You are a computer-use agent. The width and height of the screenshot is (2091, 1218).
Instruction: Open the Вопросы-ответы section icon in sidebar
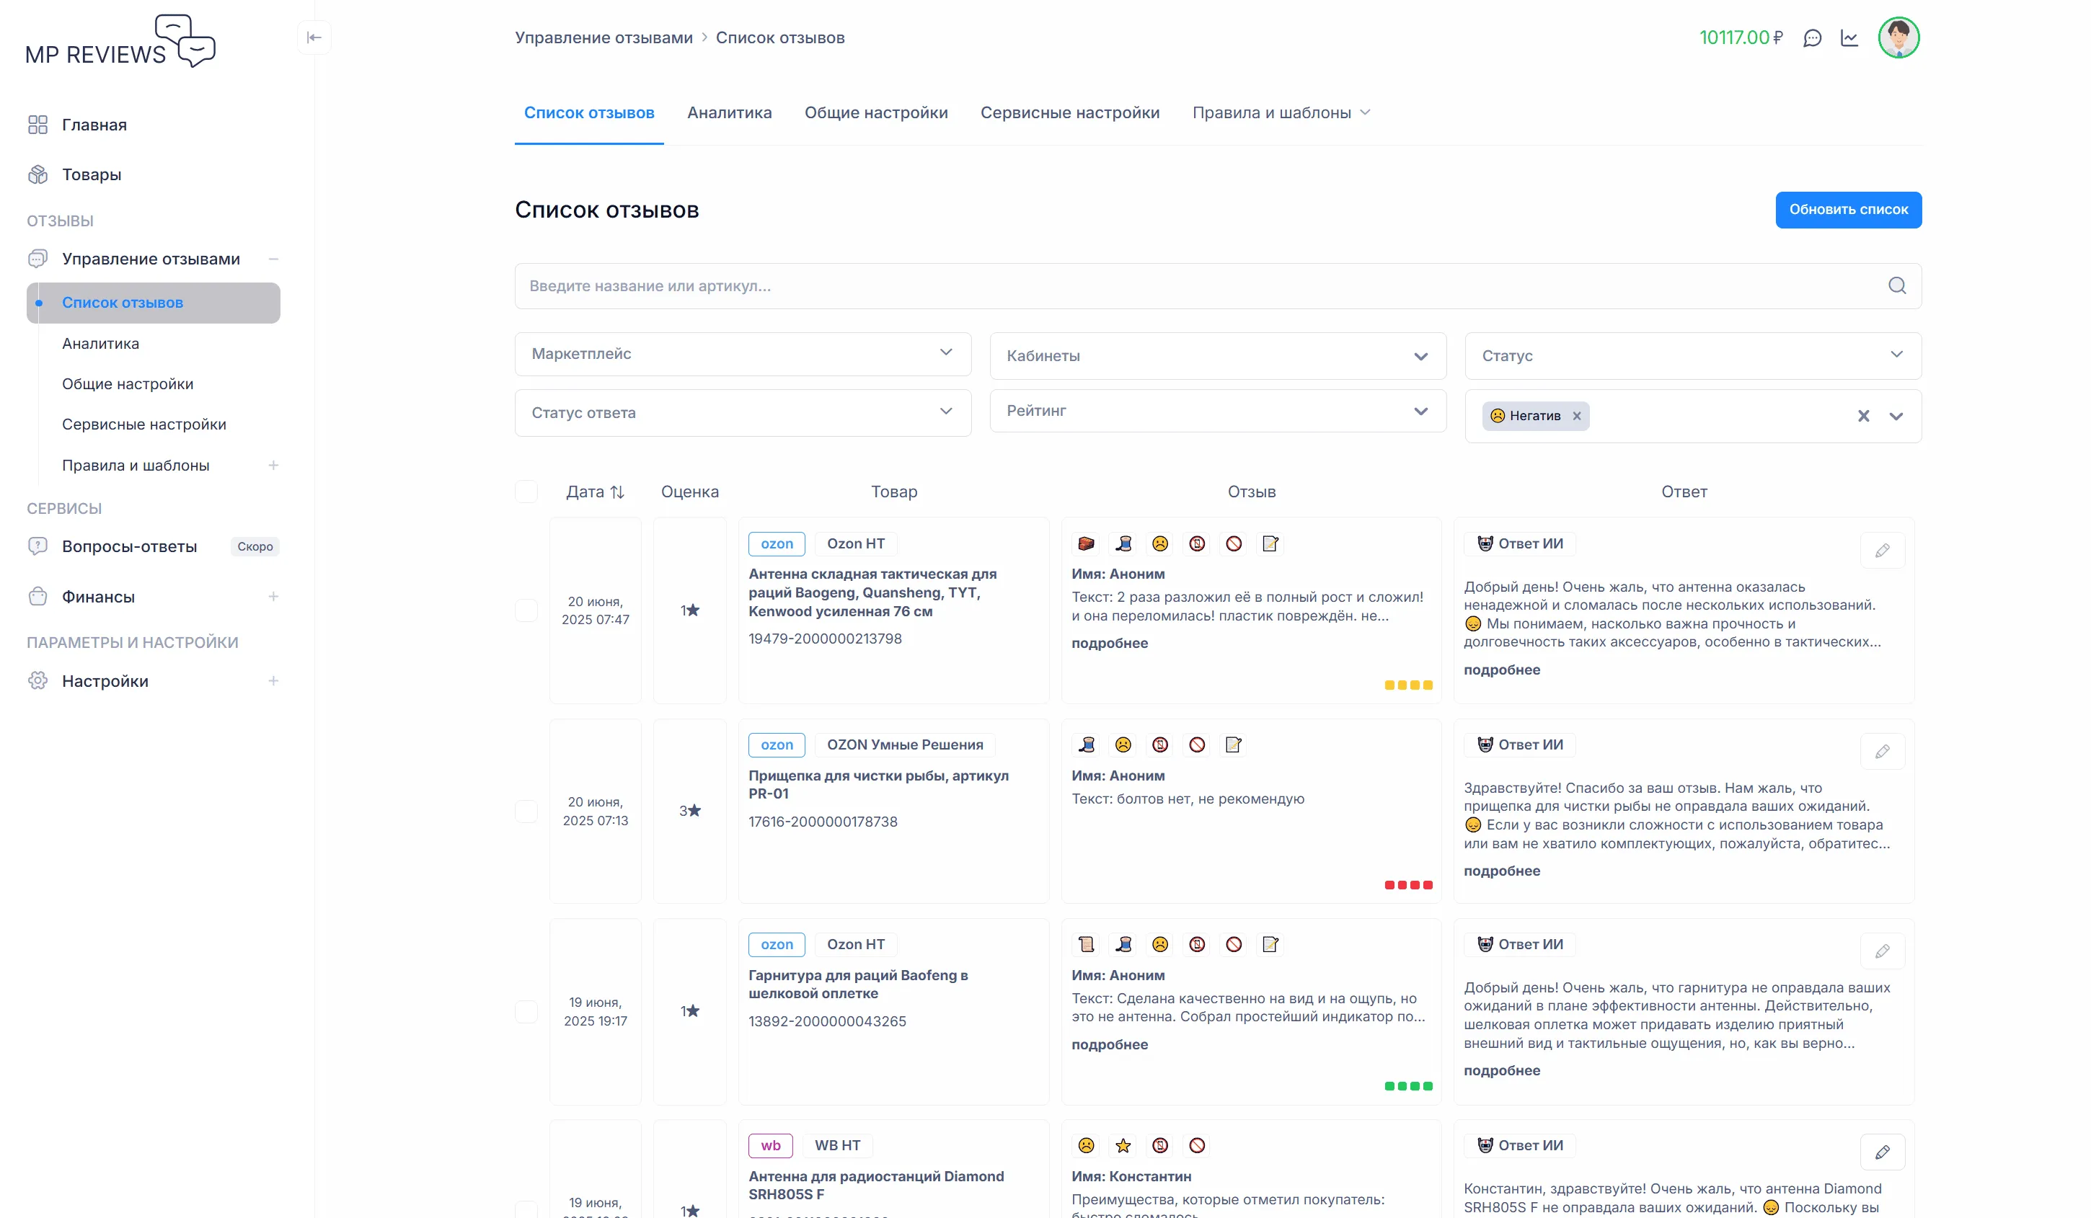[x=37, y=546]
